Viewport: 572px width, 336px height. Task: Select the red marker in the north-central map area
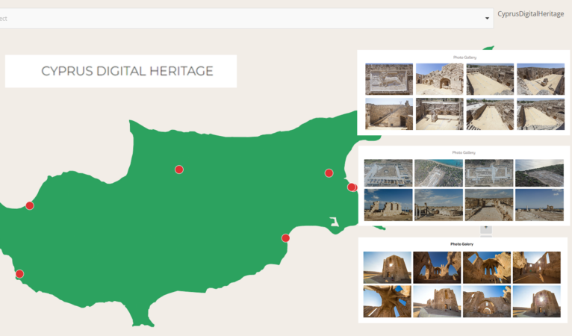click(x=179, y=169)
